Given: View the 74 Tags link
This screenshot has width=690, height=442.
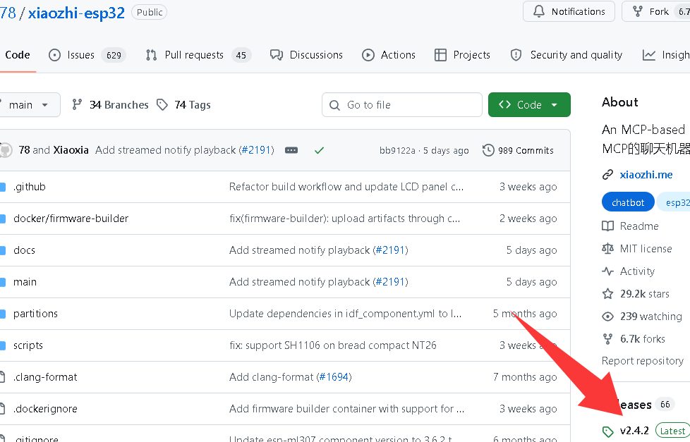Looking at the screenshot, I should click(x=184, y=104).
